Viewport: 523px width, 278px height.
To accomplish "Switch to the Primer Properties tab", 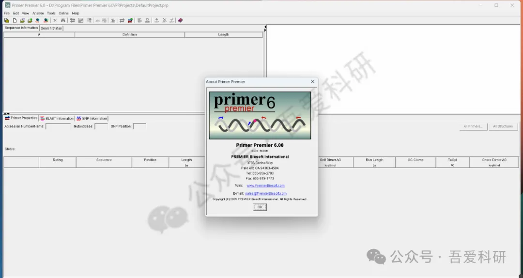I will 21,118.
